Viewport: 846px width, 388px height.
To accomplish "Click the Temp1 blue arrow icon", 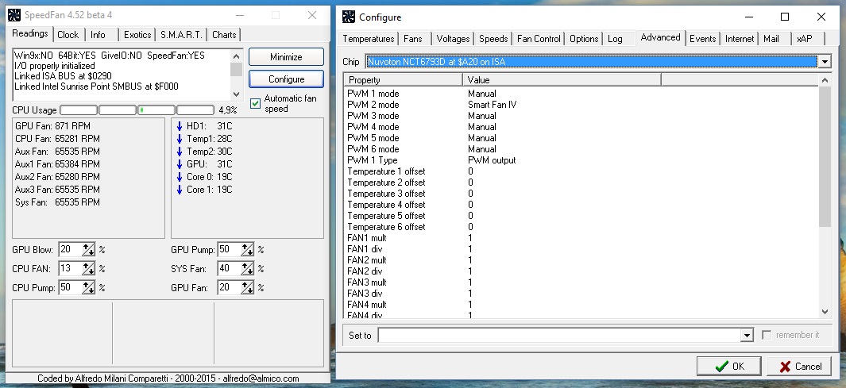I will coord(180,139).
